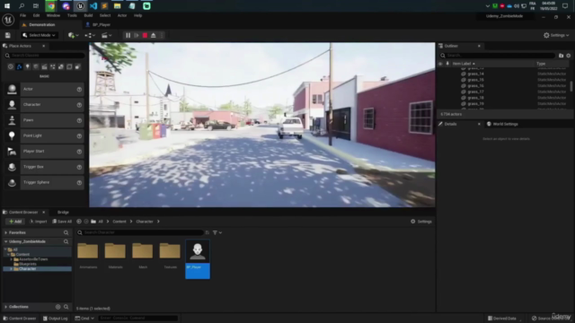This screenshot has width=575, height=323.
Task: Open help for Actor entry
Action: point(79,90)
